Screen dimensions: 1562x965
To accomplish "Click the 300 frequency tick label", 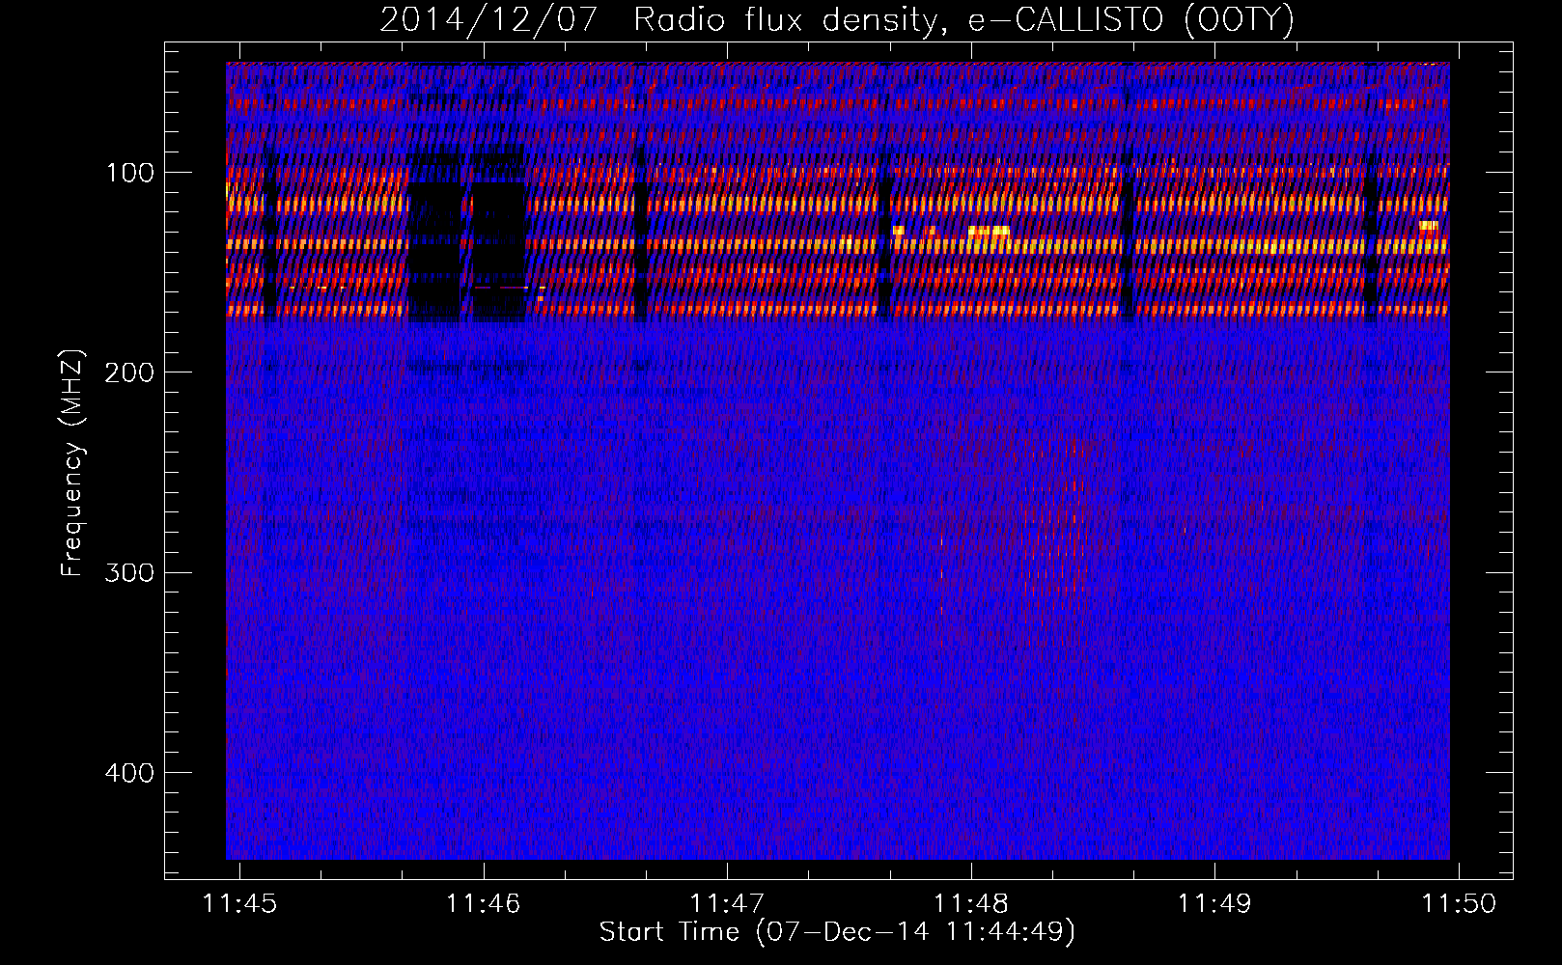I will click(x=129, y=572).
